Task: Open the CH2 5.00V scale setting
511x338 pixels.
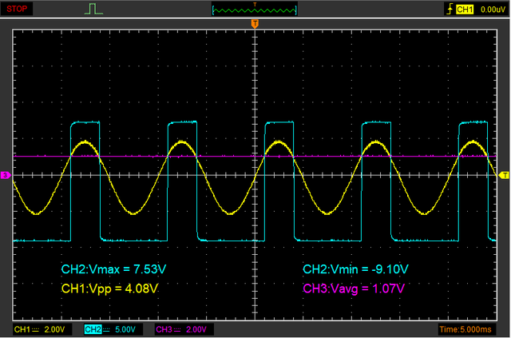Action: 125,329
